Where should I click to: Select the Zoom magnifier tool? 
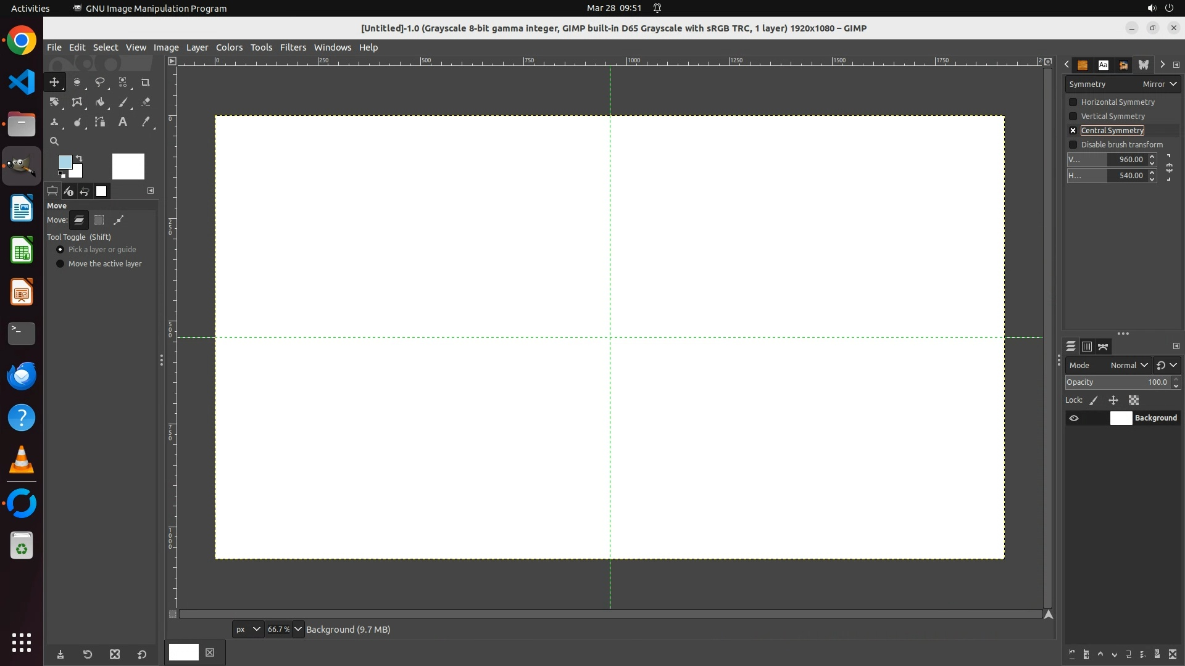pos(54,142)
